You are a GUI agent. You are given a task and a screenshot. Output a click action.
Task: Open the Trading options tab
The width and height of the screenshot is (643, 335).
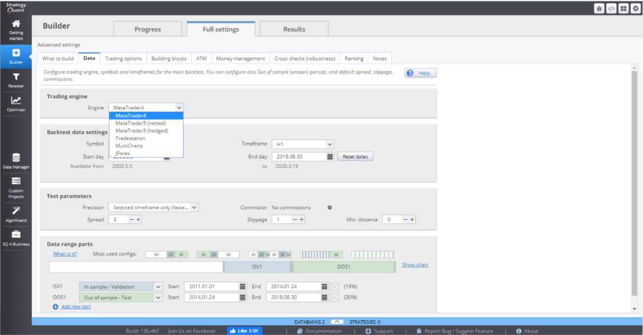point(123,58)
